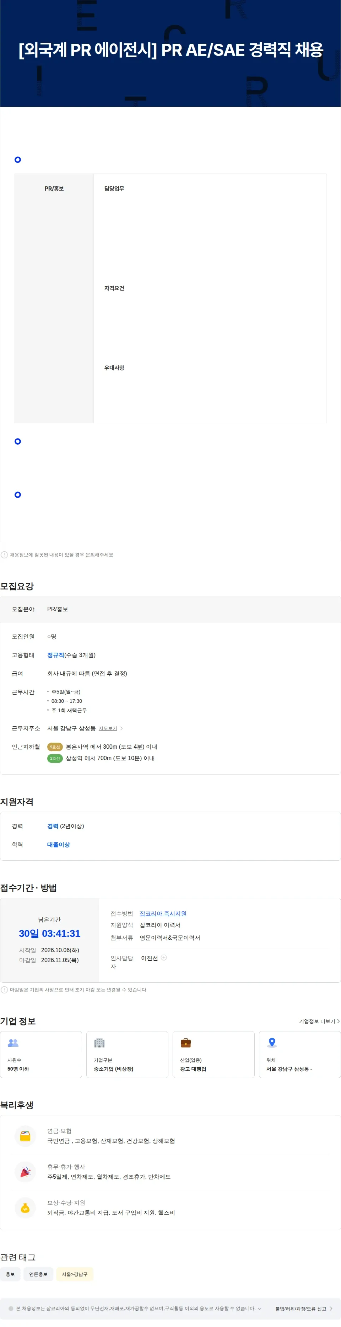Click the 삼성역 에서 700m station text
Image resolution: width=341 pixels, height=1327 pixels.
coord(110,758)
